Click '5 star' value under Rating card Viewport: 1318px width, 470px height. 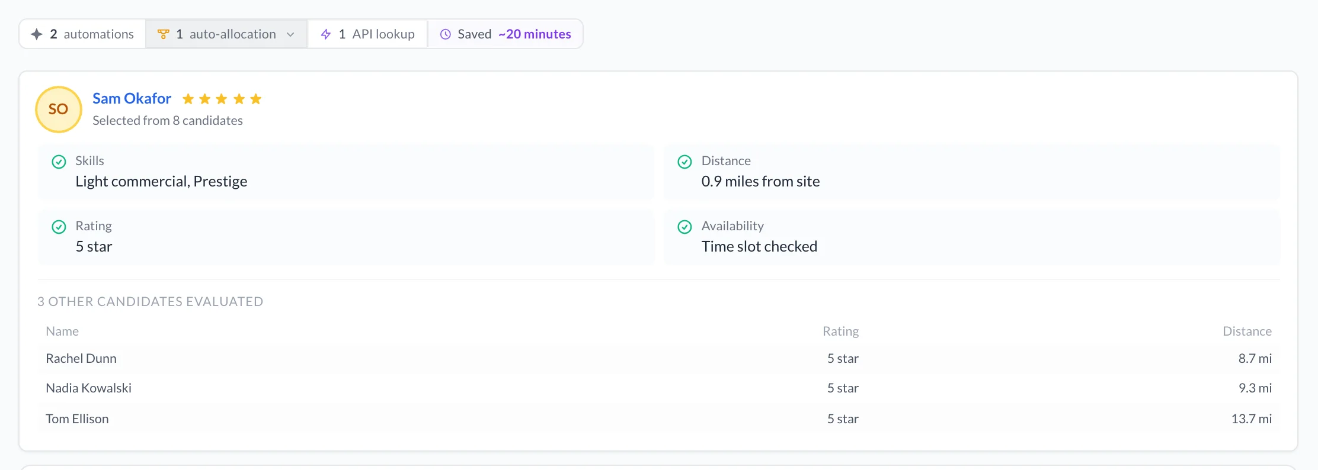94,246
